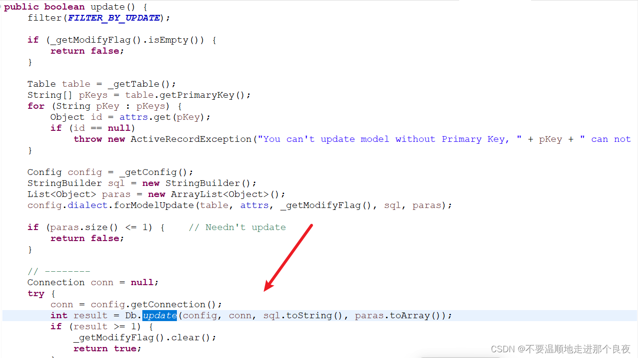
Task: Select the "List<Object> paras" declaration
Action: click(x=77, y=194)
